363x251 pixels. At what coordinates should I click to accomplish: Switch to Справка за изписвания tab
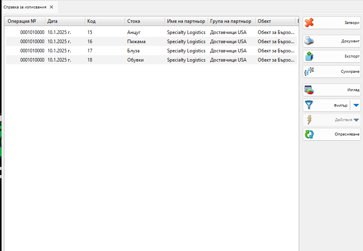tap(25, 7)
